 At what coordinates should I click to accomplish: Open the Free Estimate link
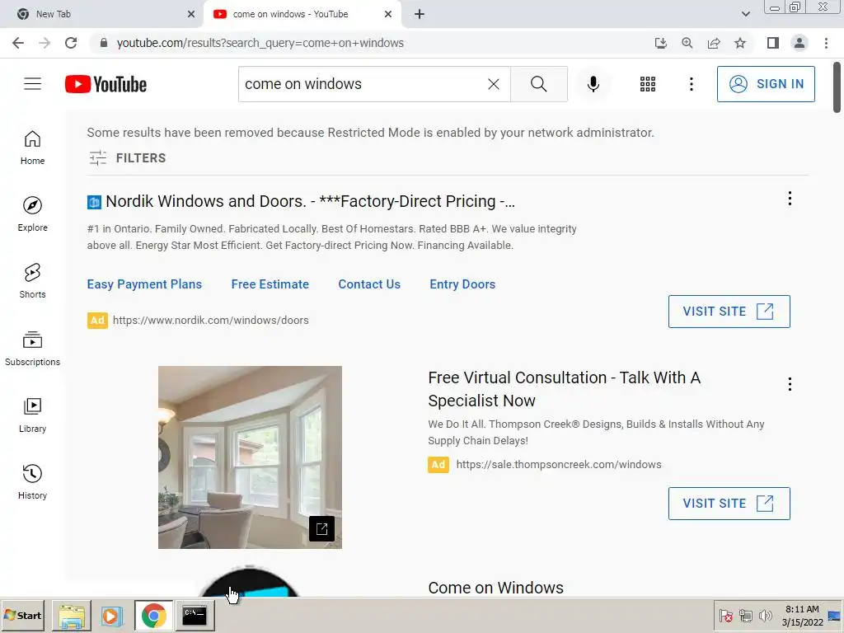(270, 284)
